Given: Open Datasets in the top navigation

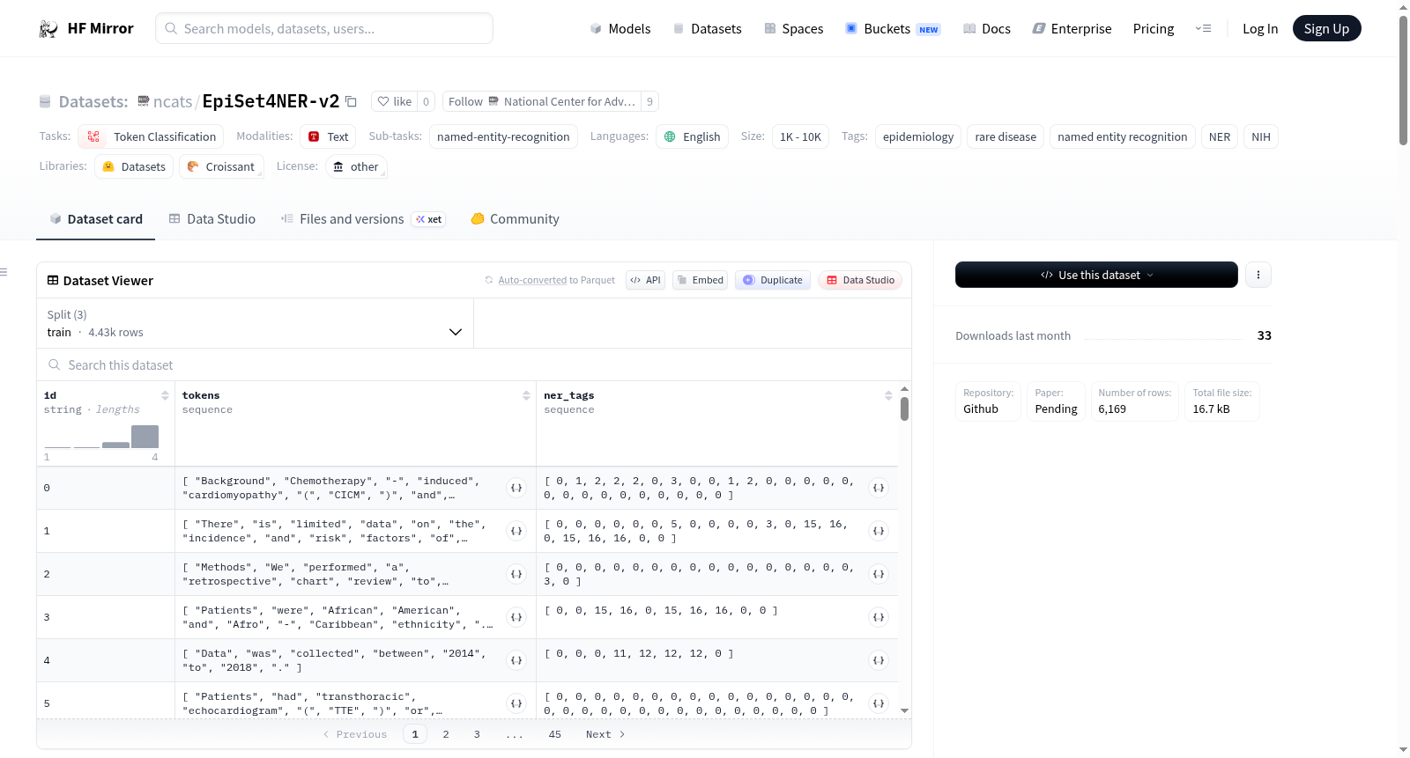Looking at the screenshot, I should pos(707,28).
